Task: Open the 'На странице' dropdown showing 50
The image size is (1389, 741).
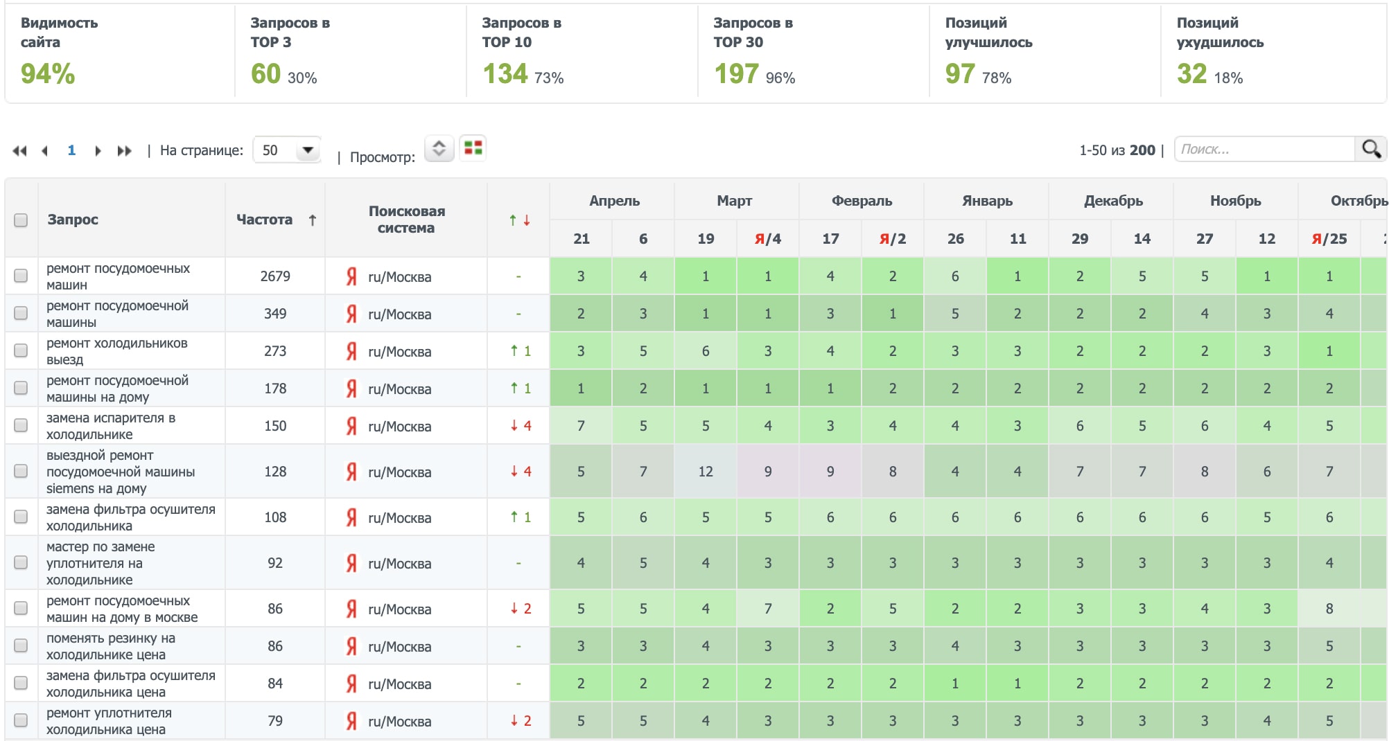Action: point(287,150)
